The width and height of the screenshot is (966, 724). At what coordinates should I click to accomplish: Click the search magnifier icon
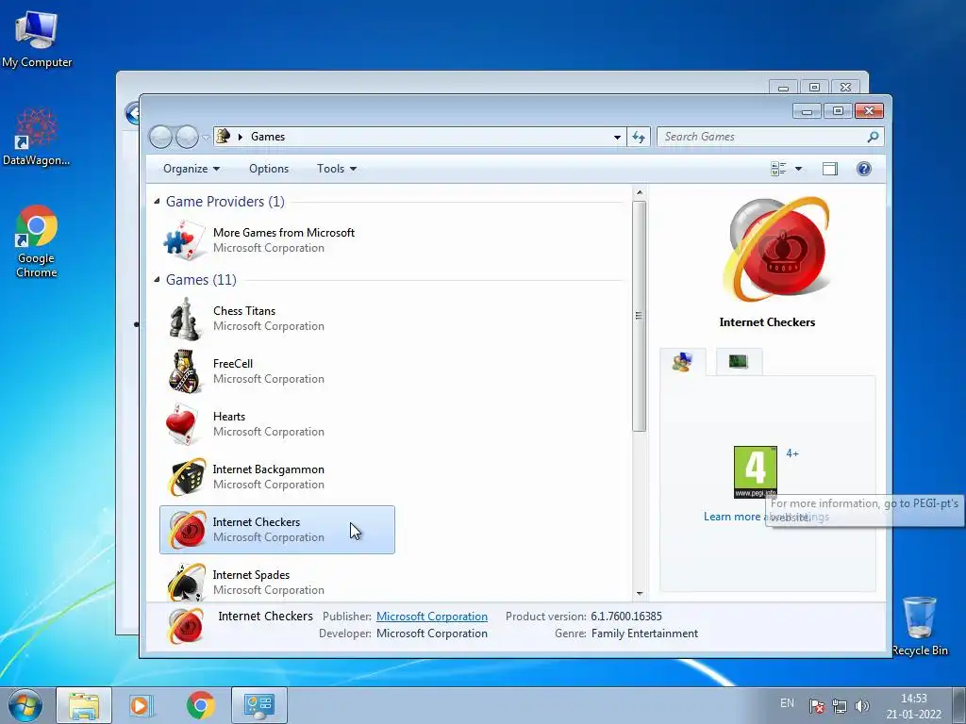click(x=873, y=137)
